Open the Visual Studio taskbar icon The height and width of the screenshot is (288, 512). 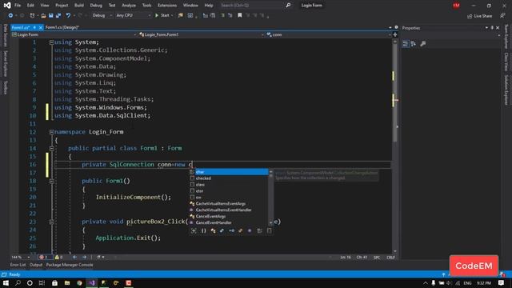click(92, 282)
